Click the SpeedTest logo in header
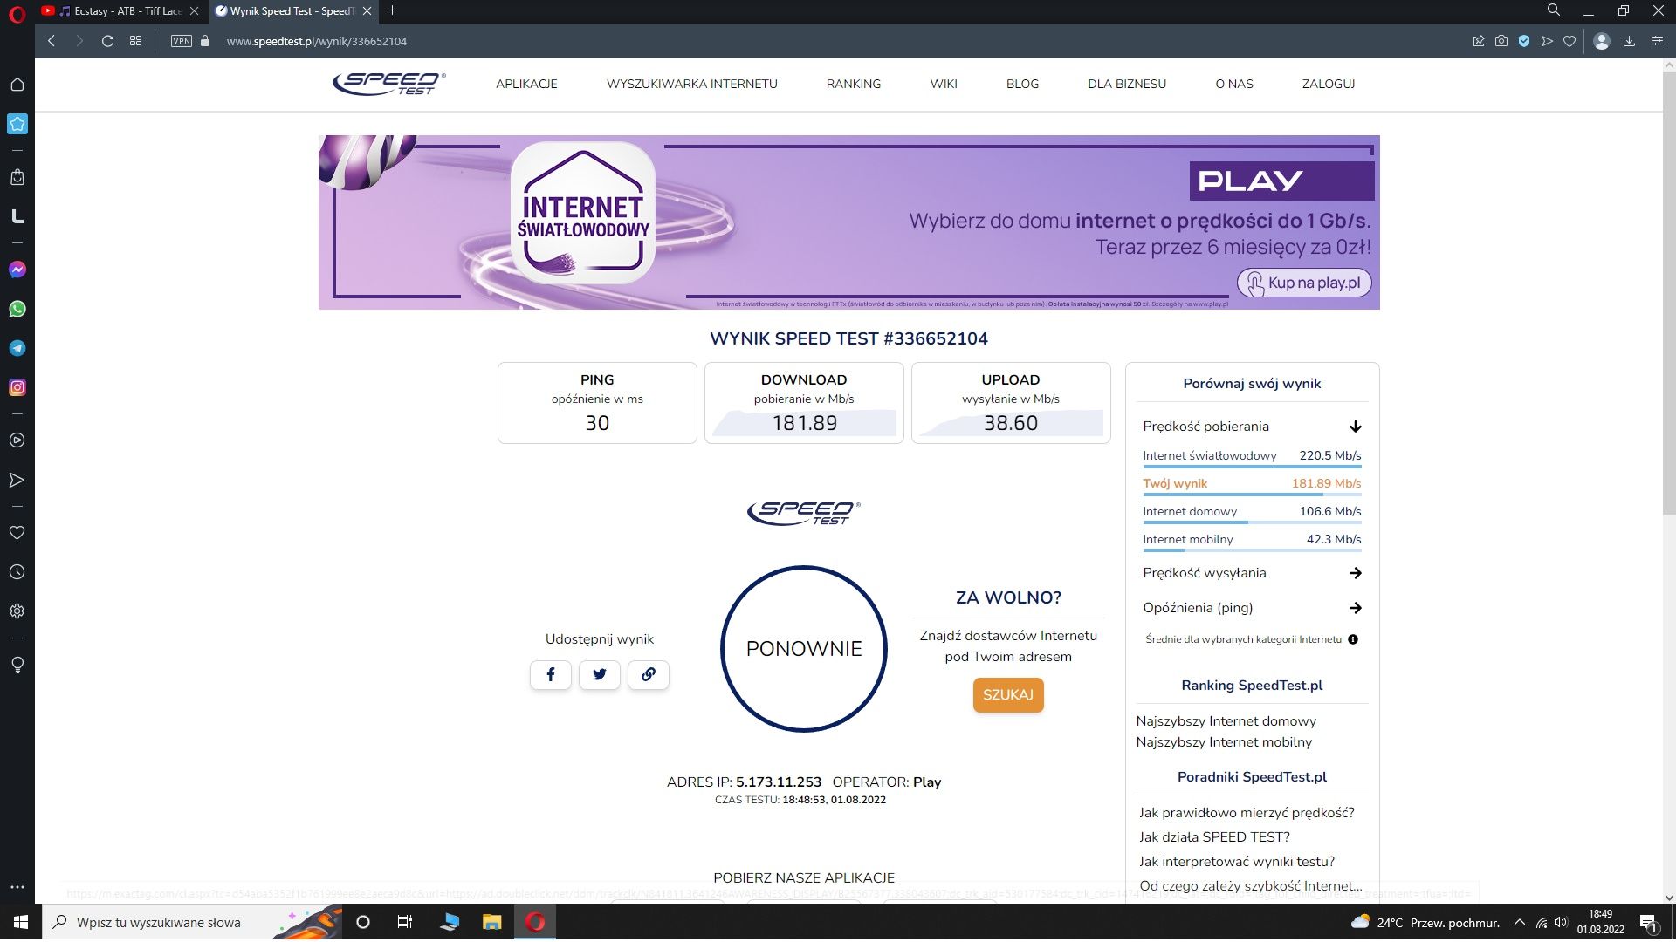1676x942 pixels. click(389, 84)
